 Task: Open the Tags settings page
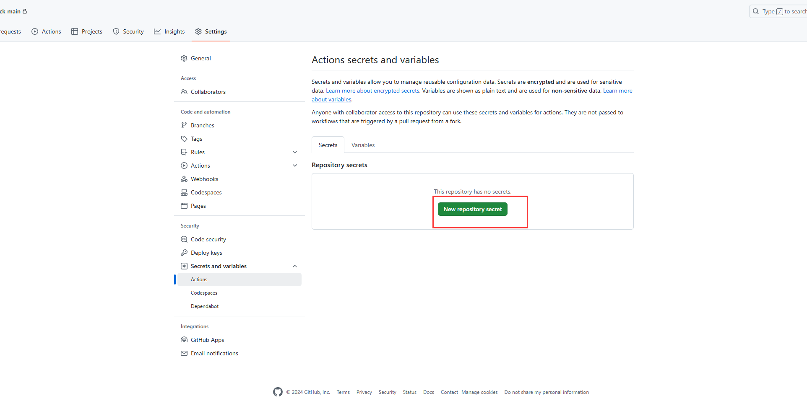pos(196,139)
